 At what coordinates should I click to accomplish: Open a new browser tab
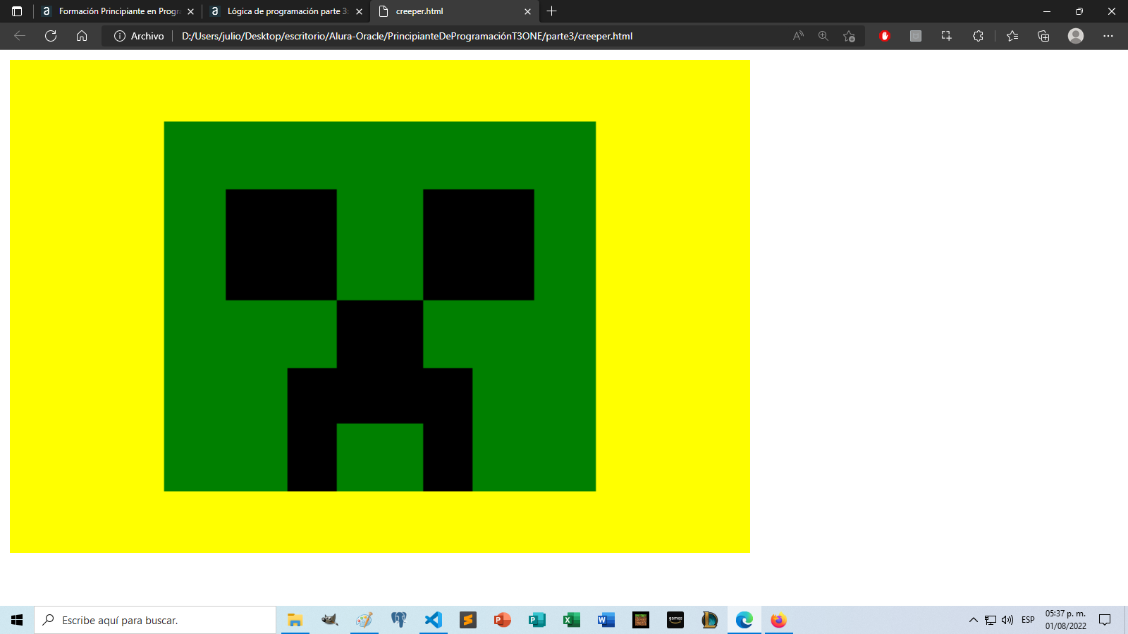552,11
